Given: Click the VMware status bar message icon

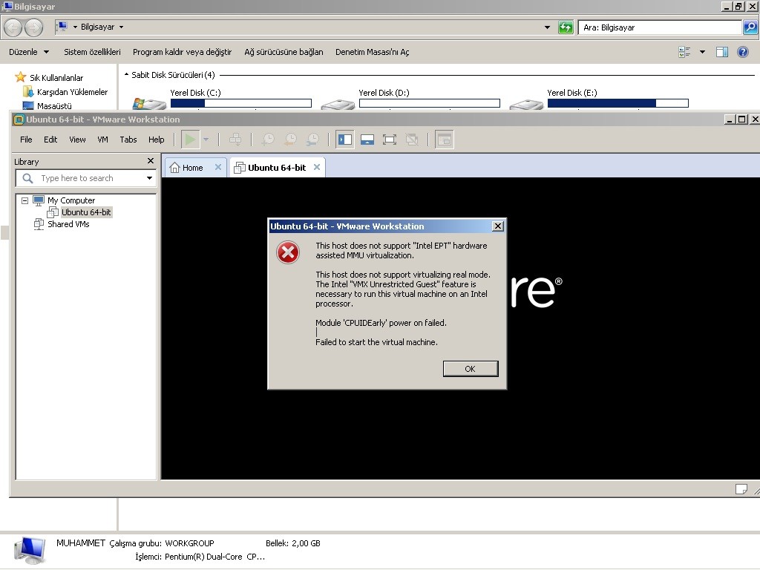Looking at the screenshot, I should [x=741, y=489].
